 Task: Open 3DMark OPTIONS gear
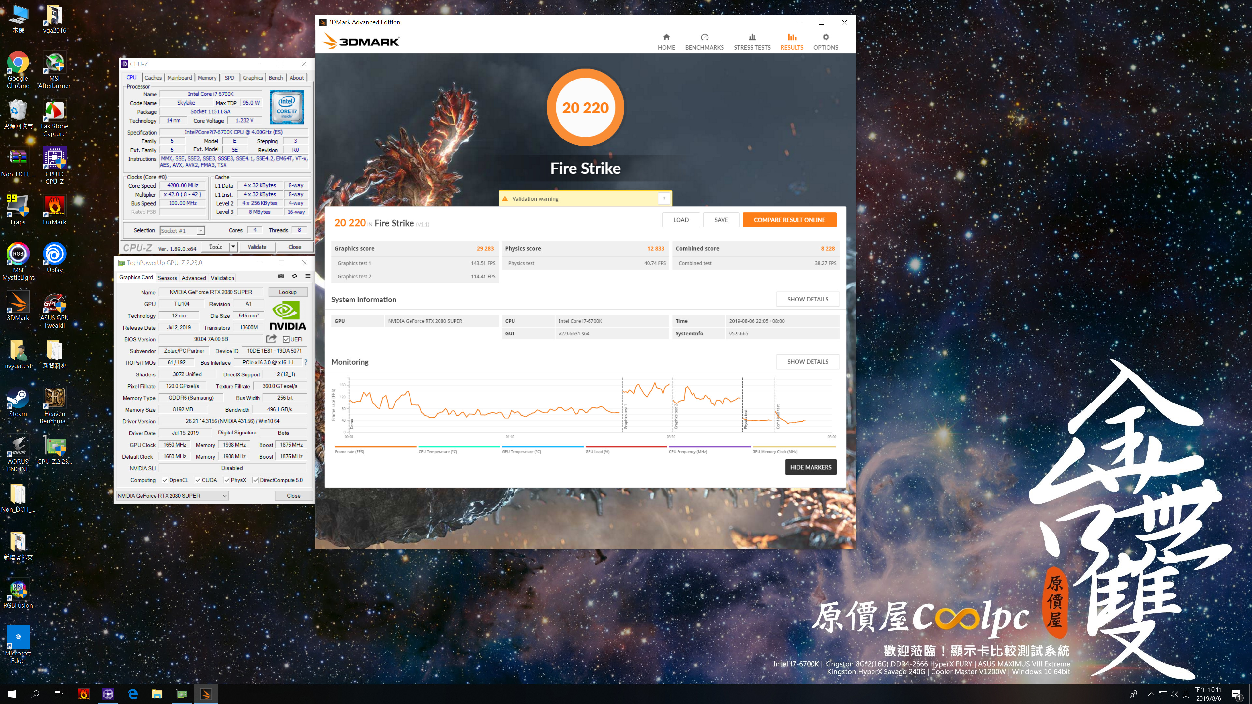(826, 42)
